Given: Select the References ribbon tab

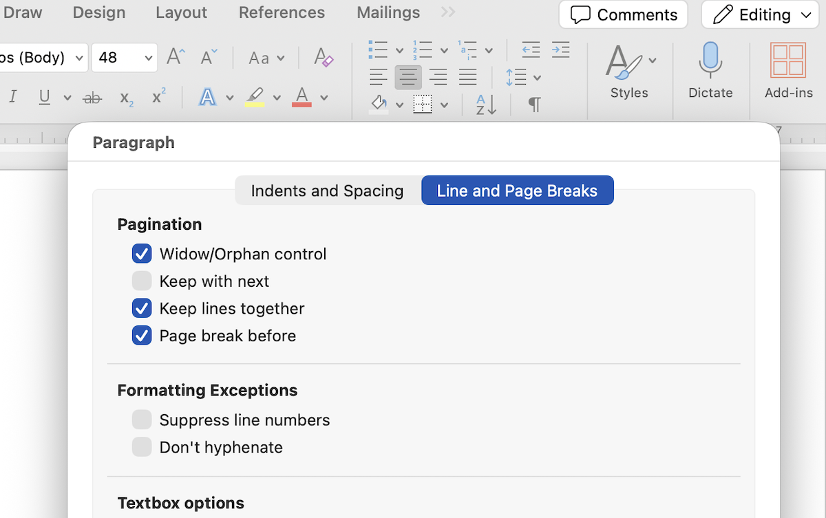Looking at the screenshot, I should 281,12.
